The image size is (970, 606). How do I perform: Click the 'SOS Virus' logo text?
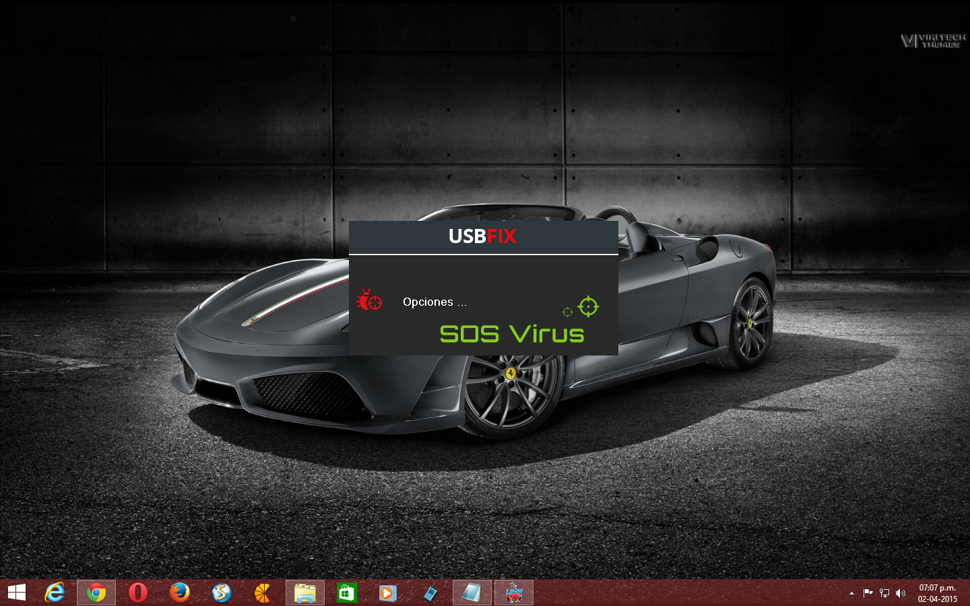pyautogui.click(x=512, y=334)
